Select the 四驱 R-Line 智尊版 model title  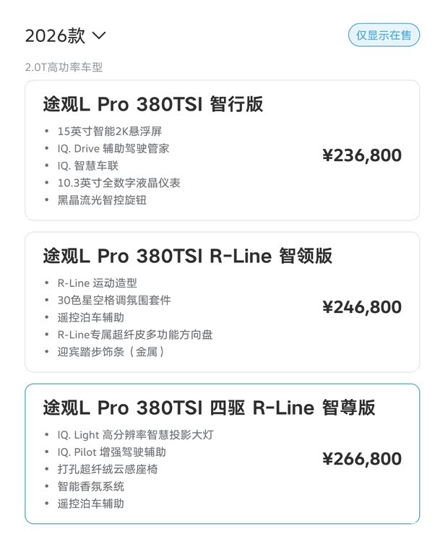click(209, 408)
